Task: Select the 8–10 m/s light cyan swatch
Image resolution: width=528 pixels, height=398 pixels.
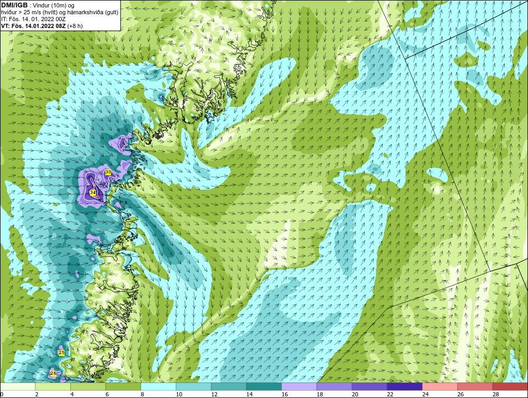Action: 158,386
